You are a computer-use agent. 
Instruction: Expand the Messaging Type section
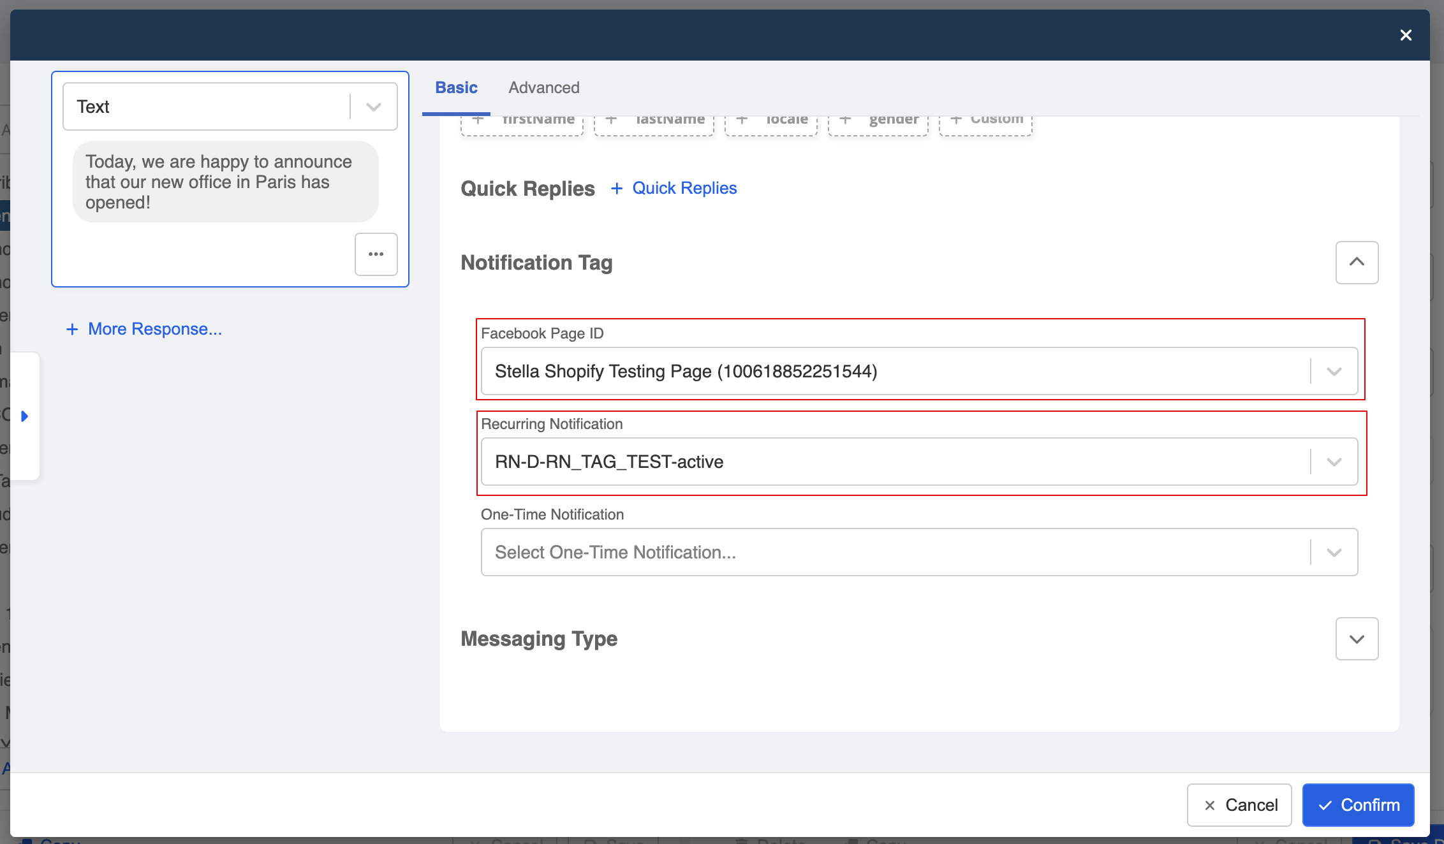[1357, 639]
